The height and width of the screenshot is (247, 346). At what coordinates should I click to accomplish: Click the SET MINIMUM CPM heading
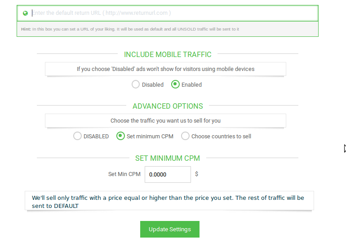(168, 158)
